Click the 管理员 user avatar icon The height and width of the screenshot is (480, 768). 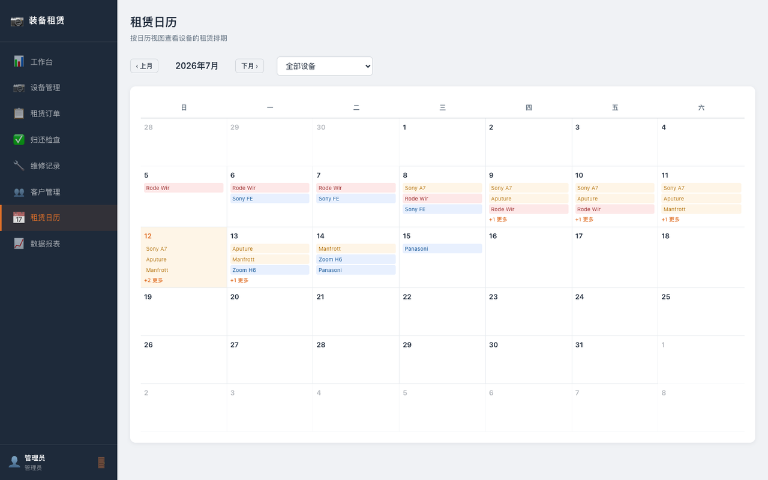click(x=14, y=462)
